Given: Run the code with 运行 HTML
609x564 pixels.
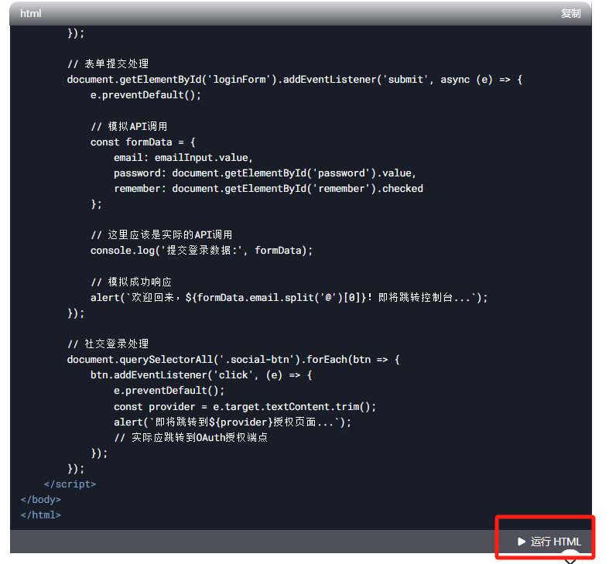Looking at the screenshot, I should coord(549,542).
